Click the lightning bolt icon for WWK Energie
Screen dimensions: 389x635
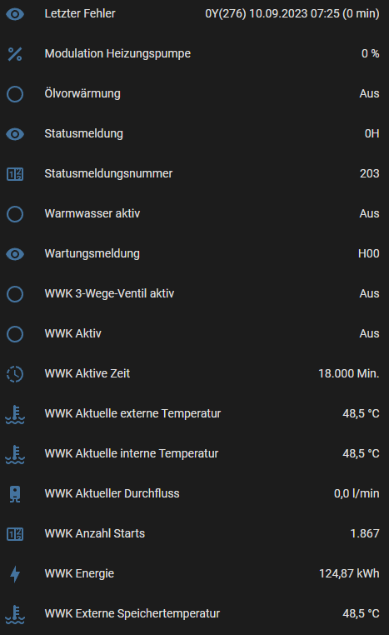pos(15,574)
